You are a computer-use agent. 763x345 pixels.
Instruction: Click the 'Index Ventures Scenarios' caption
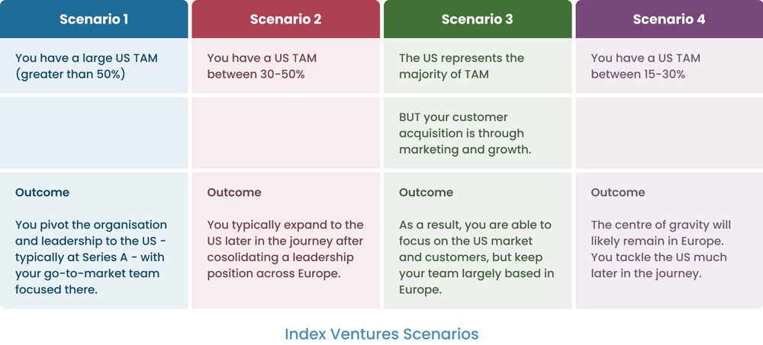coord(381,334)
